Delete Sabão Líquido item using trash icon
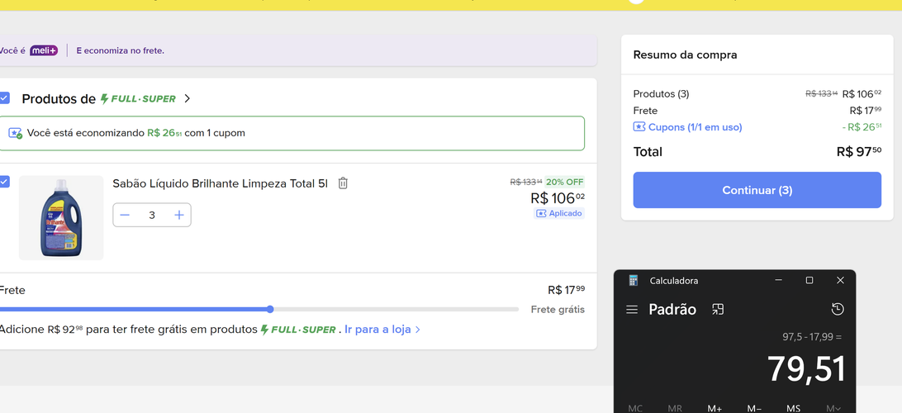 tap(343, 183)
